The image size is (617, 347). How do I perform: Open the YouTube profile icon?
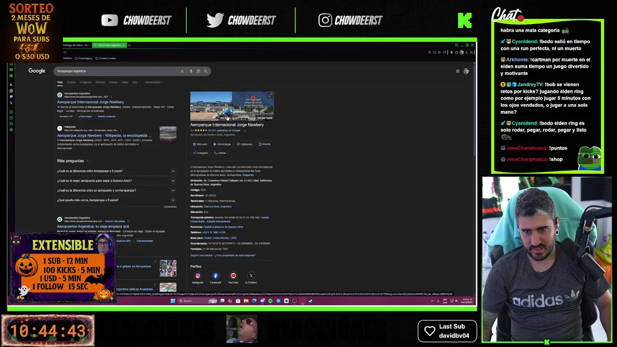(233, 276)
